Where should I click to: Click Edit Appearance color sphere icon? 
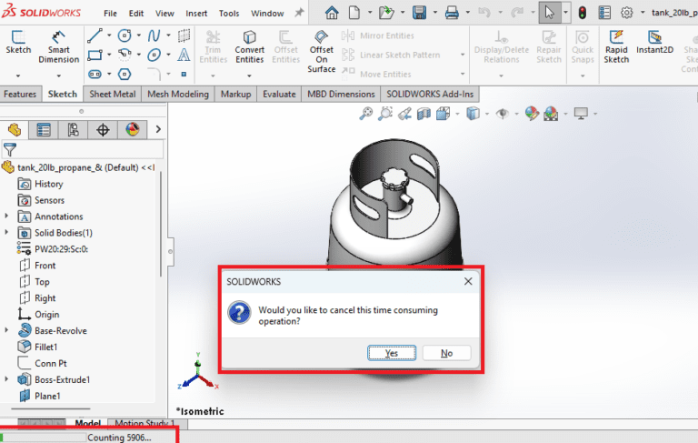tap(532, 114)
